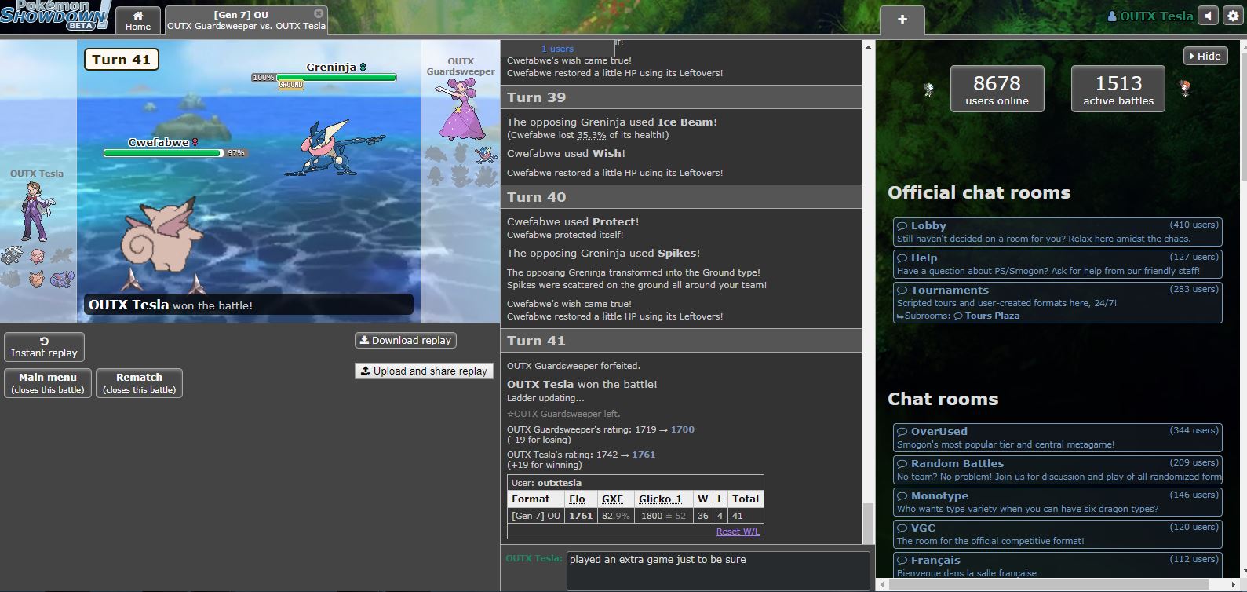Viewport: 1247px width, 592px height.
Task: Hide the rooms panel
Action: click(1205, 56)
